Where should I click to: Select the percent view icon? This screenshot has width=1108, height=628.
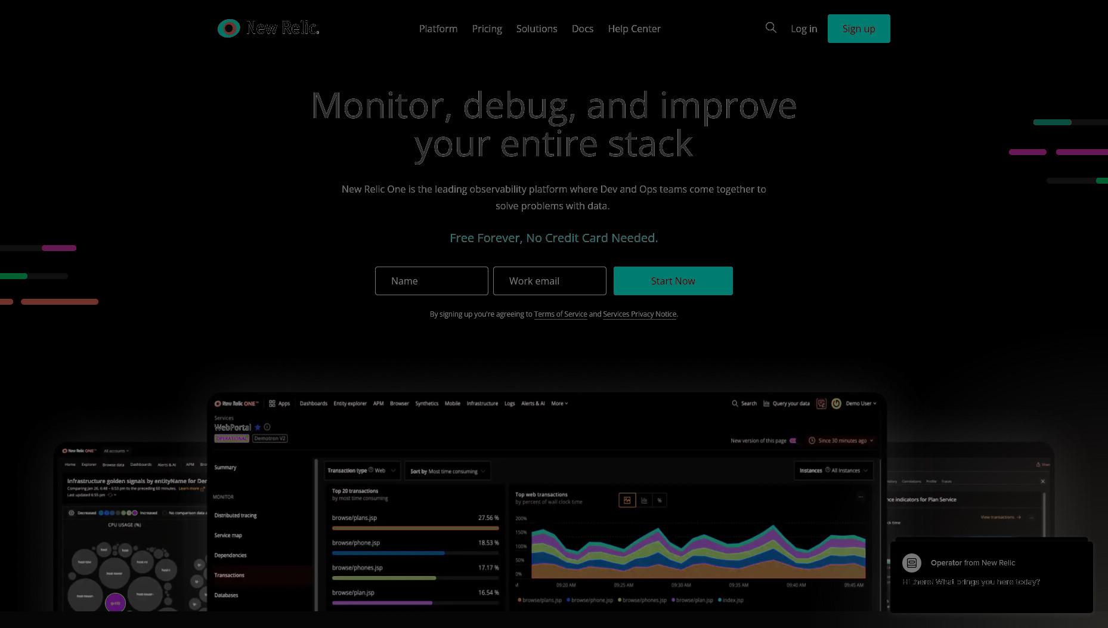660,500
